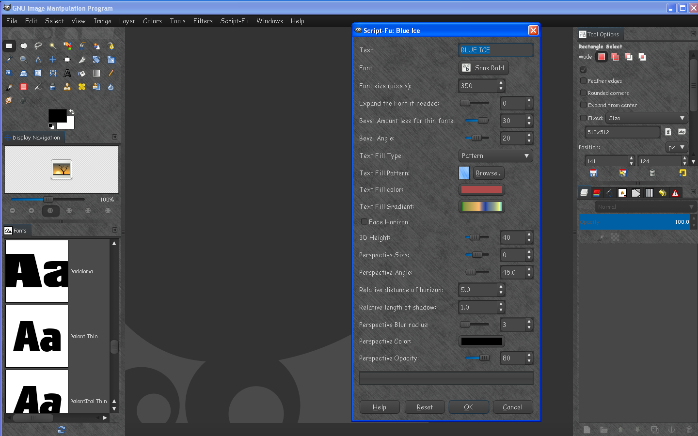Set selection mode to Subtract from selection
This screenshot has width=698, height=436.
tap(629, 57)
